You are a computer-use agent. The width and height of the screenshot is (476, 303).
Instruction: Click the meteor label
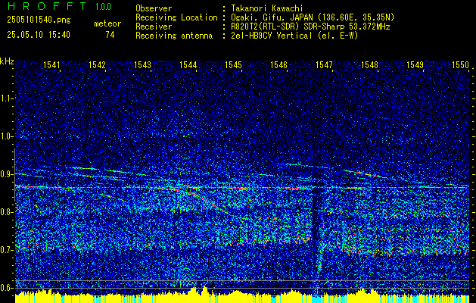pos(107,23)
